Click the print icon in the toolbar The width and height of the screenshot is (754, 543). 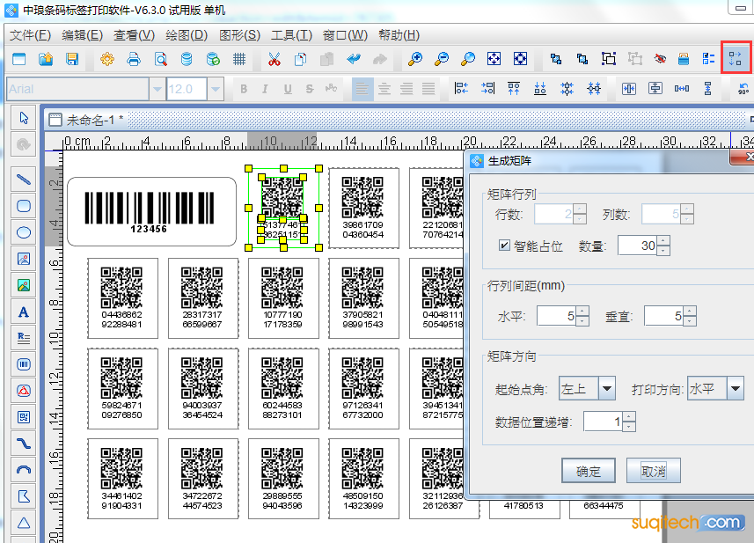click(134, 59)
